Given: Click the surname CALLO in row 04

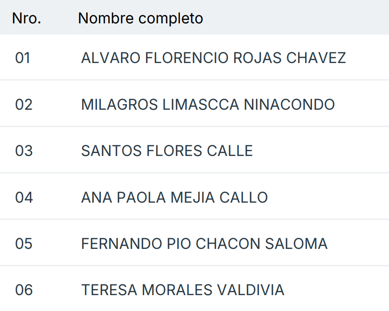Looking at the screenshot, I should pyautogui.click(x=243, y=197).
